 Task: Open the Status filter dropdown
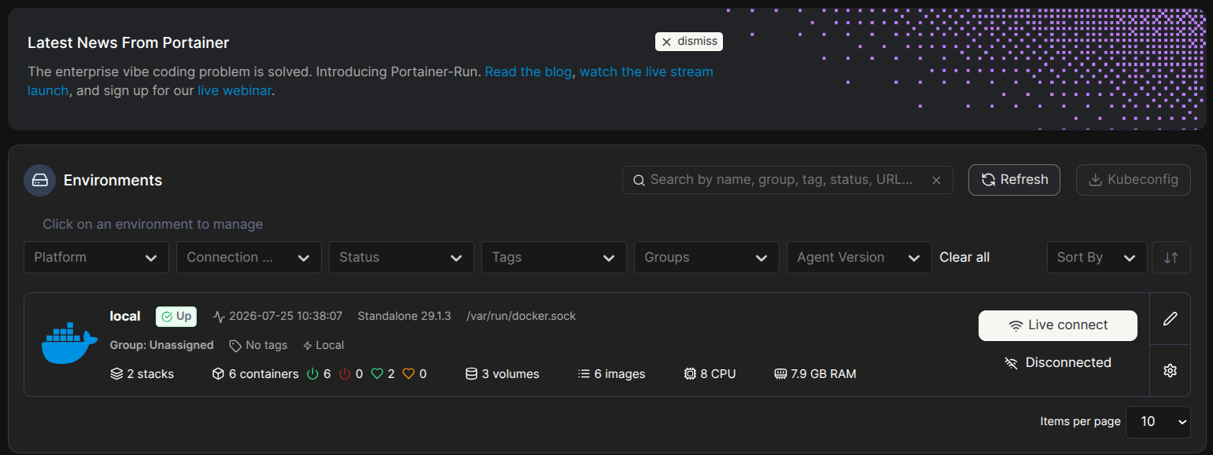[402, 257]
